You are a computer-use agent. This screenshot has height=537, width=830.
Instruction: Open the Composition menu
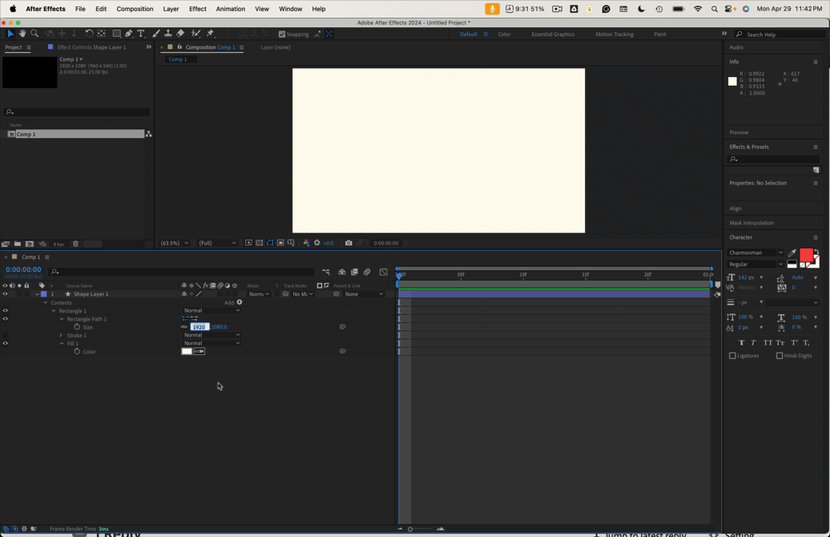(x=135, y=9)
